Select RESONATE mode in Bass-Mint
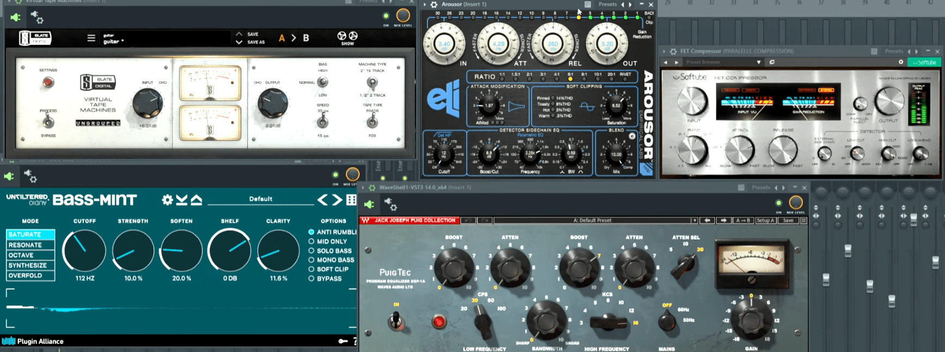Image resolution: width=945 pixels, height=352 pixels. coord(30,245)
